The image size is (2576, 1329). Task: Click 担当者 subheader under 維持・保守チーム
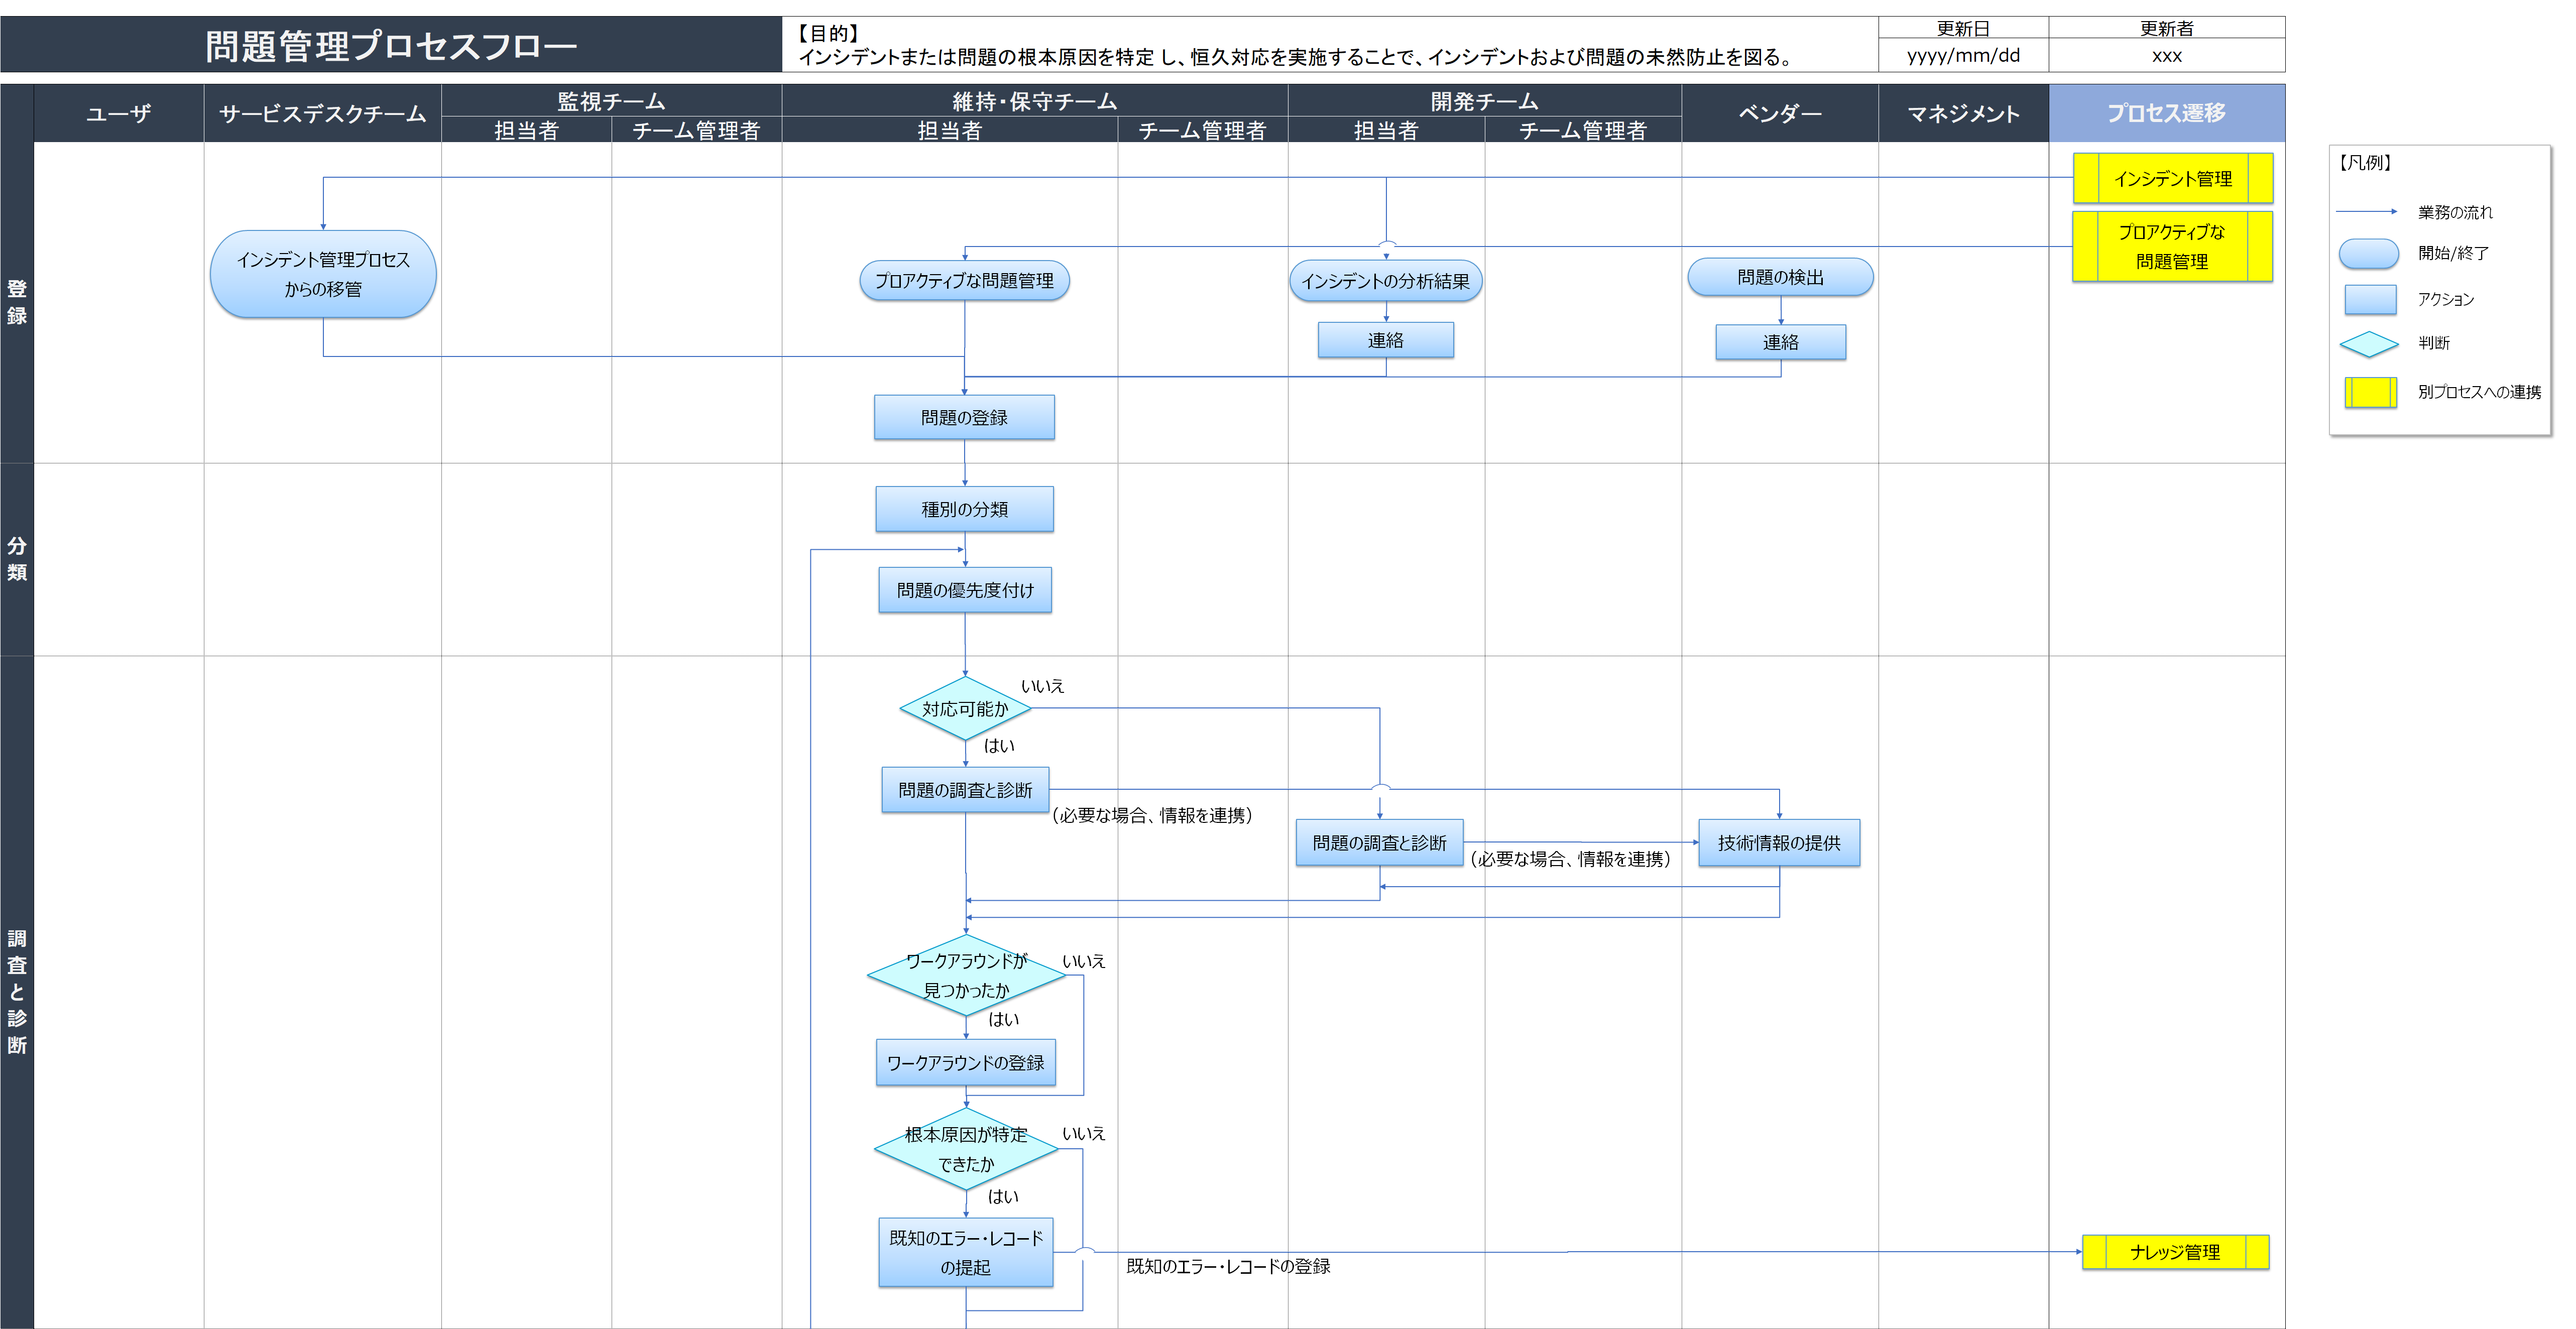(x=950, y=130)
